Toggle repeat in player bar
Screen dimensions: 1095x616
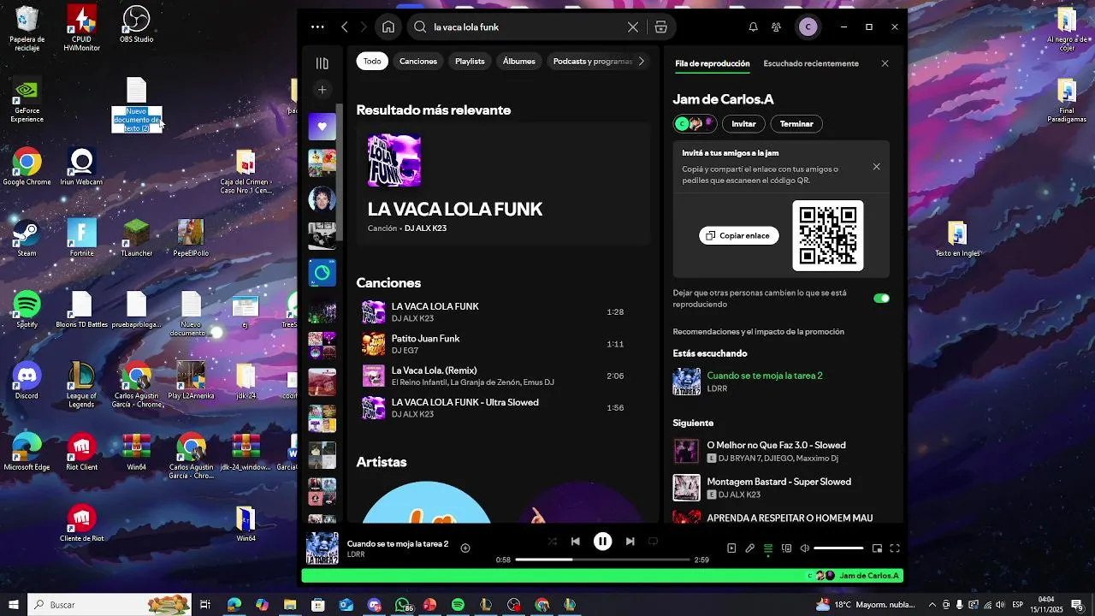pyautogui.click(x=654, y=542)
